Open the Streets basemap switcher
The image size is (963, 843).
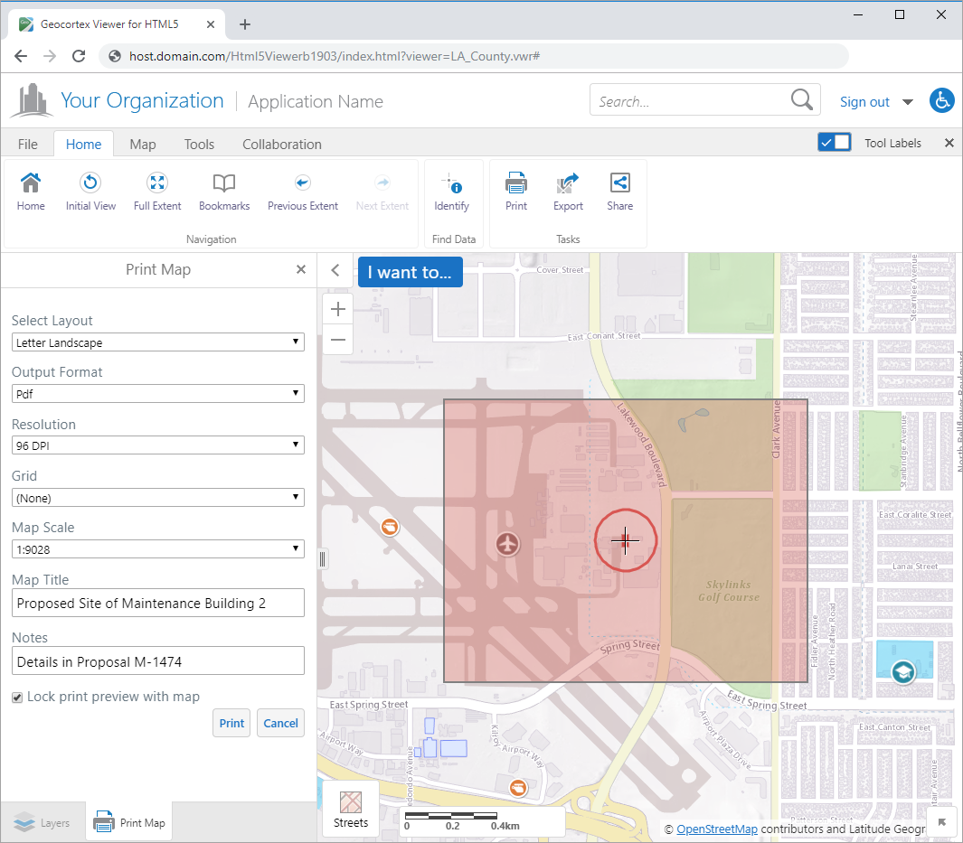click(x=351, y=809)
